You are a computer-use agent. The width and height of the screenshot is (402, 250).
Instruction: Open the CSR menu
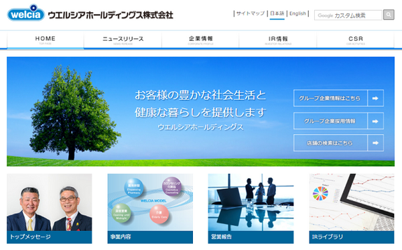pos(356,40)
